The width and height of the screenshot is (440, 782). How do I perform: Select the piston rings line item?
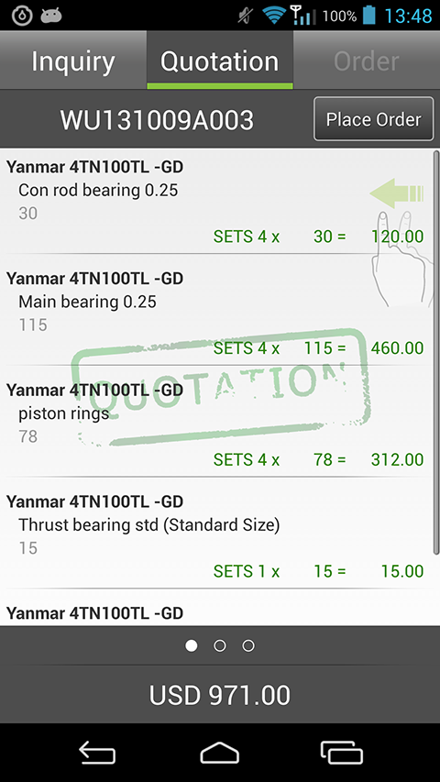click(x=216, y=422)
